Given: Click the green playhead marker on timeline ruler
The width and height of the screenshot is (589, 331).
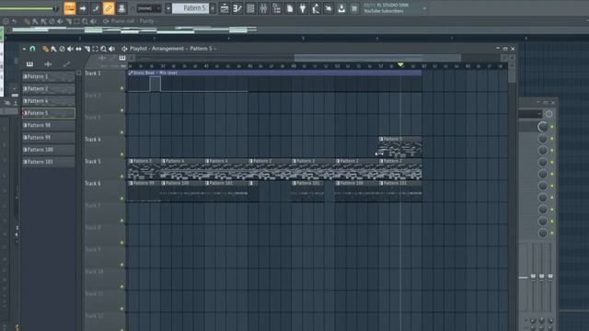Looking at the screenshot, I should pyautogui.click(x=400, y=65).
